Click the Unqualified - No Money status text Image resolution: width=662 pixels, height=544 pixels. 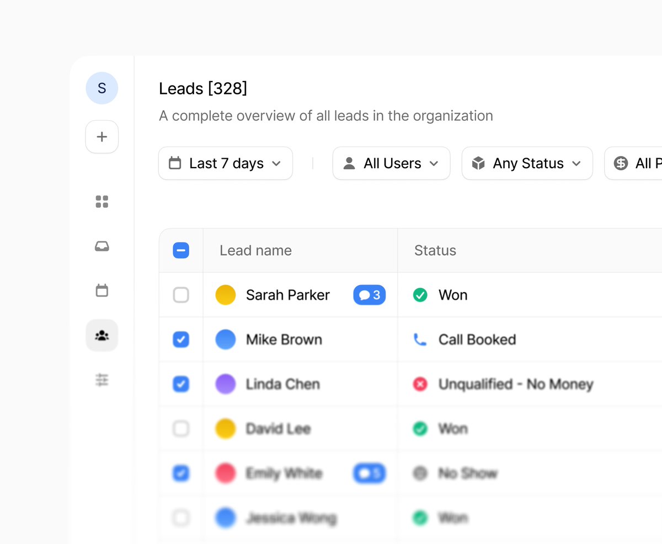[516, 384]
